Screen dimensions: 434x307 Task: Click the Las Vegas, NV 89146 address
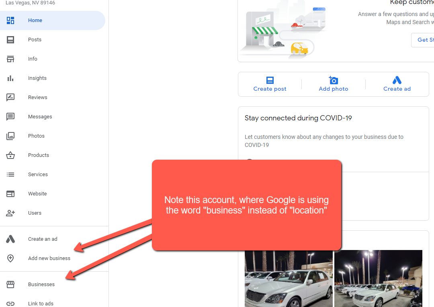click(x=31, y=3)
